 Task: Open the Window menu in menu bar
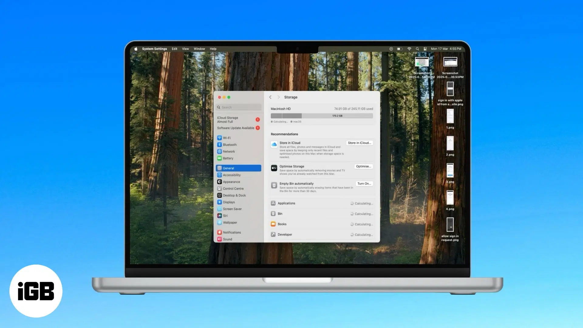pos(199,49)
